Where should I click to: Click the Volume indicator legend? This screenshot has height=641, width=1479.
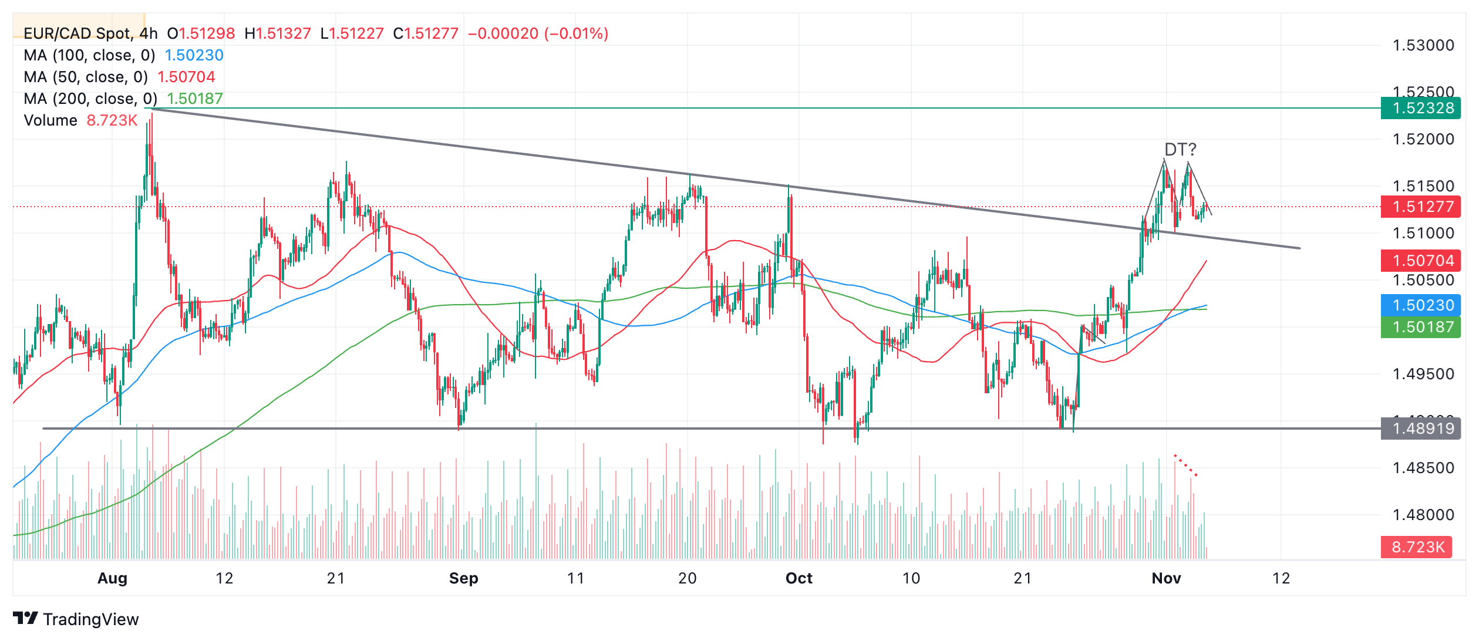click(x=80, y=120)
